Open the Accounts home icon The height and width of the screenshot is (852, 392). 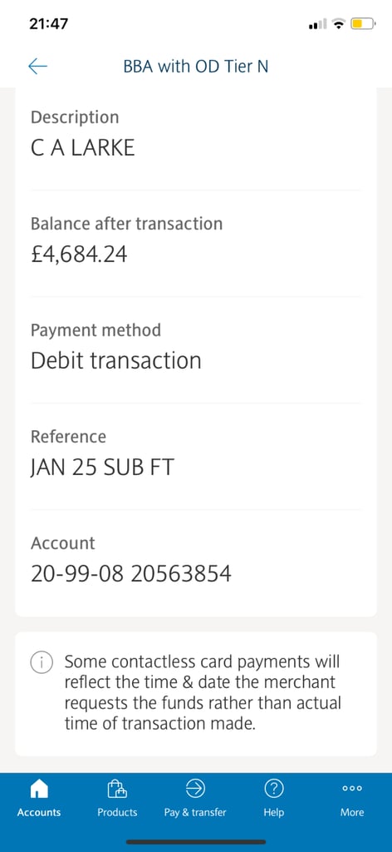click(x=38, y=788)
